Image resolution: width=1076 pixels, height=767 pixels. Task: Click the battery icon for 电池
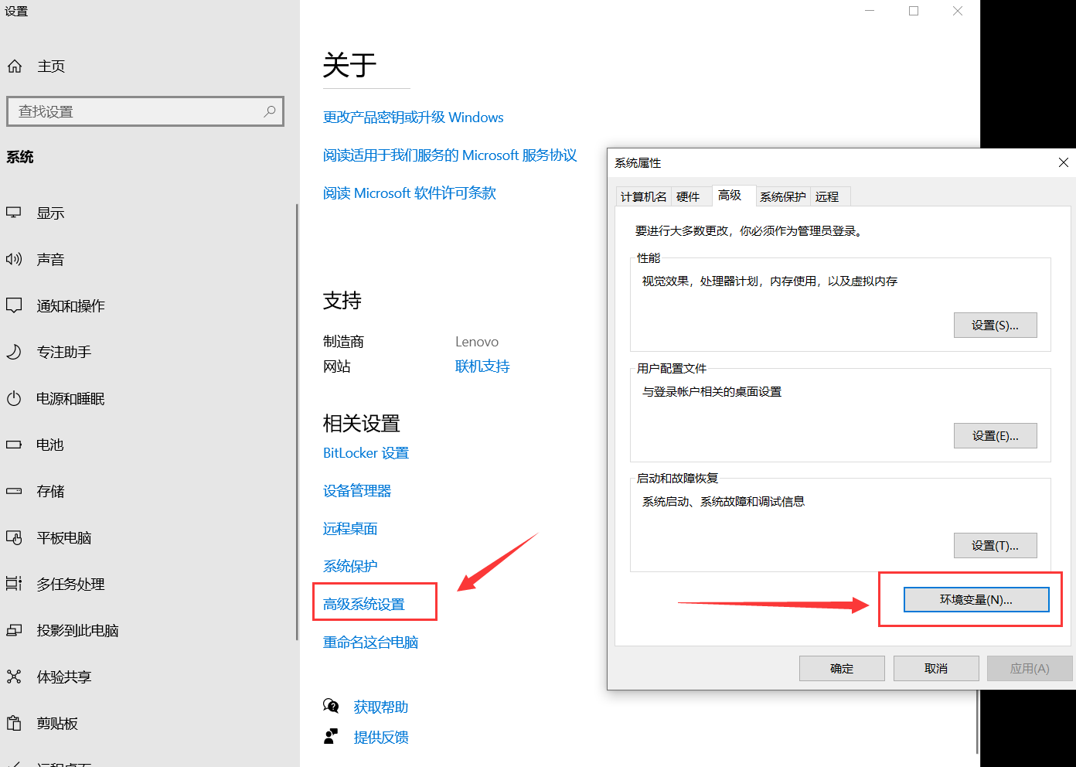click(14, 445)
